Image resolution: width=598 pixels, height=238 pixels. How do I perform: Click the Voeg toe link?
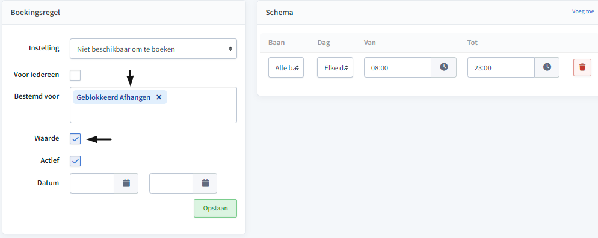click(x=583, y=11)
